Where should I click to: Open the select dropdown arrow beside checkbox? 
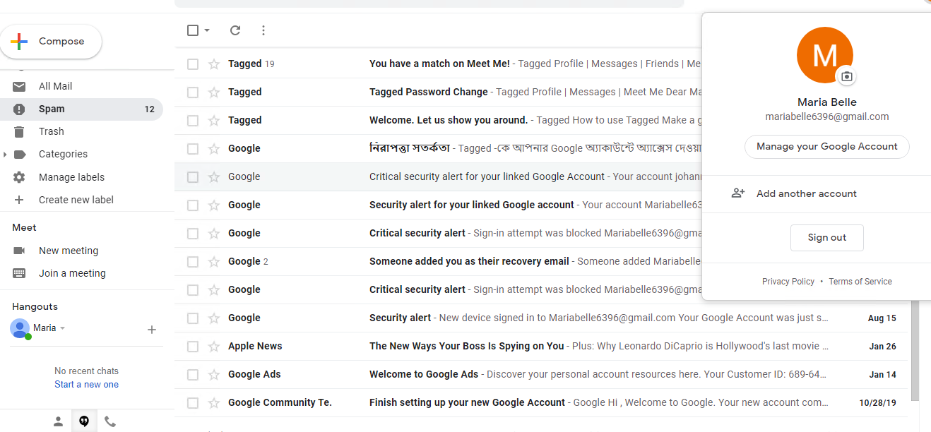click(x=207, y=30)
